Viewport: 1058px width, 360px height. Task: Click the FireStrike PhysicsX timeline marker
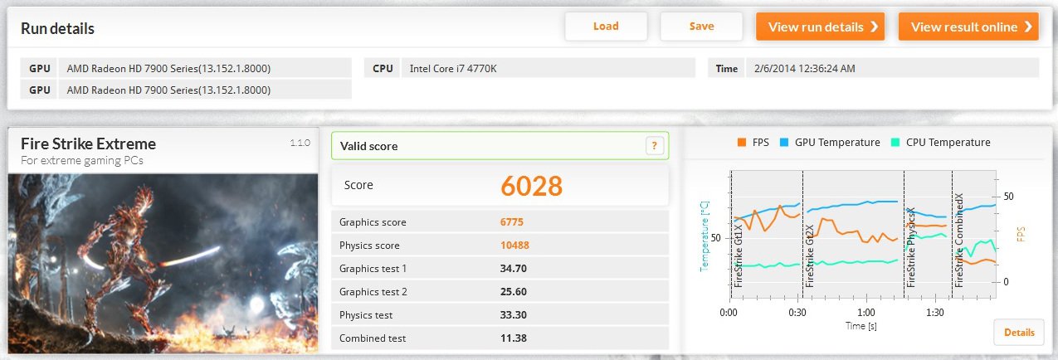(x=911, y=247)
